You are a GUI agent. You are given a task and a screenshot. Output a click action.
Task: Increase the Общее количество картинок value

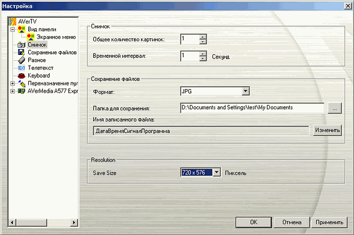[x=203, y=37]
